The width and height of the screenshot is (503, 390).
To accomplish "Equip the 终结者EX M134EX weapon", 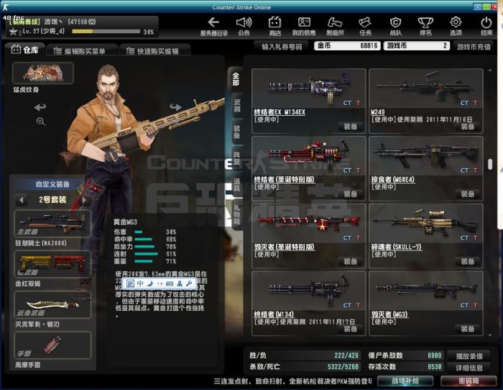I will click(351, 127).
